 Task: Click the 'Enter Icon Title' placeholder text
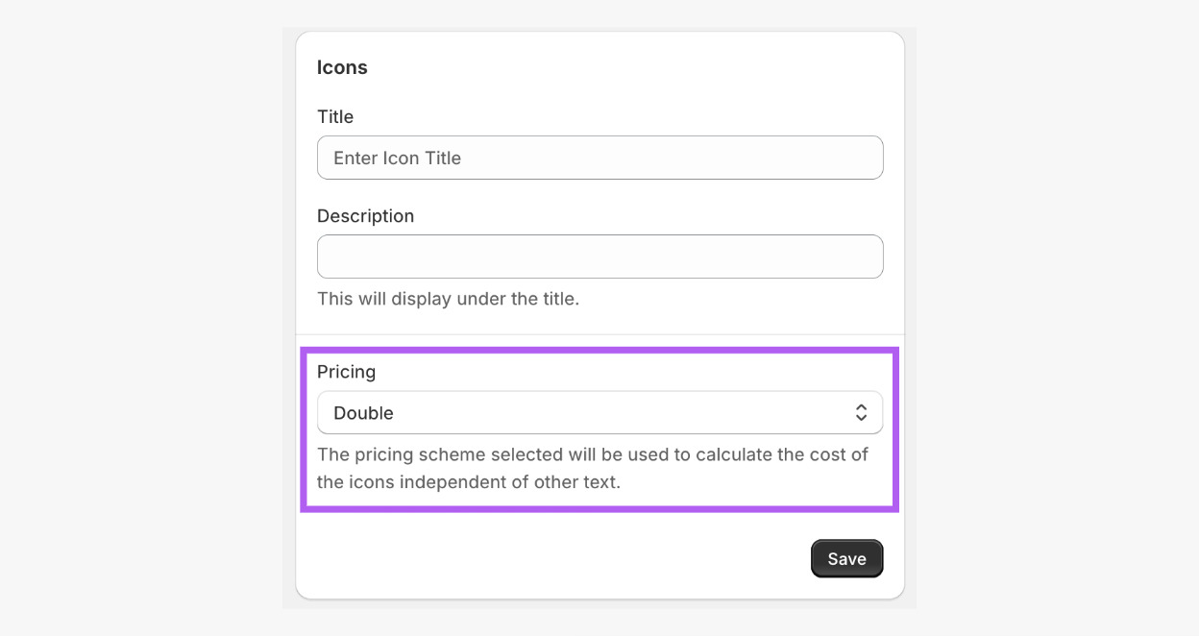coord(397,159)
